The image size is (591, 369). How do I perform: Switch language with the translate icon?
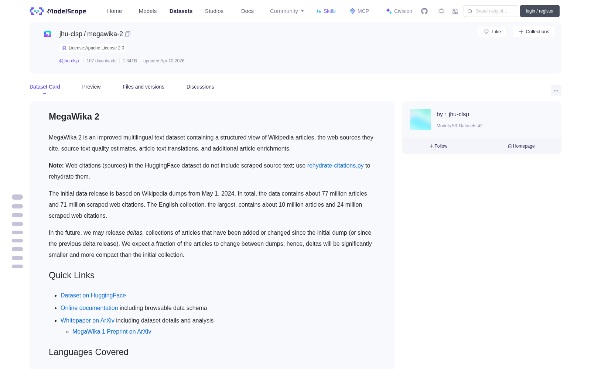[x=455, y=11]
